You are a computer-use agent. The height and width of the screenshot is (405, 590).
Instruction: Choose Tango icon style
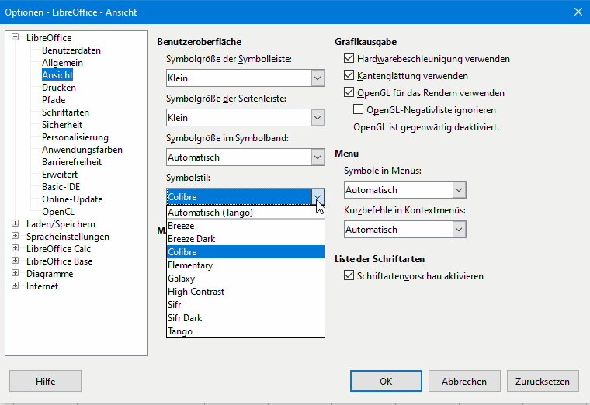(245, 331)
